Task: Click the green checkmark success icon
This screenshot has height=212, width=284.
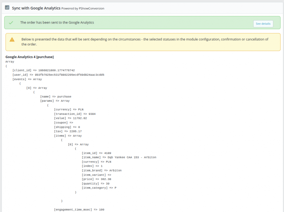Action: 11,22
